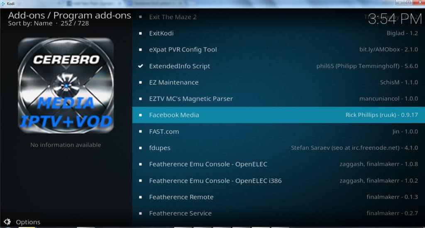Click phil65 (Philipp Temminghoff) - 5.6.0 text
This screenshot has width=425, height=228.
point(367,66)
